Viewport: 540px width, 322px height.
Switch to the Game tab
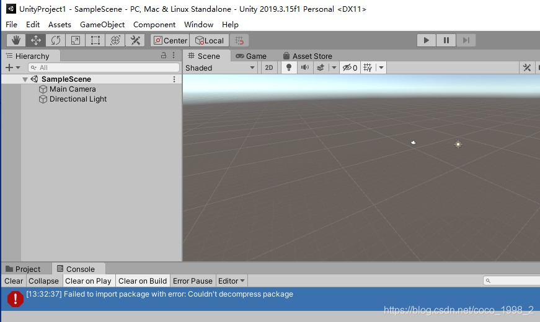click(251, 56)
